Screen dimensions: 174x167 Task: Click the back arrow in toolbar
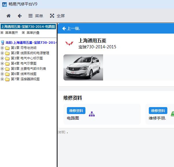point(20,16)
